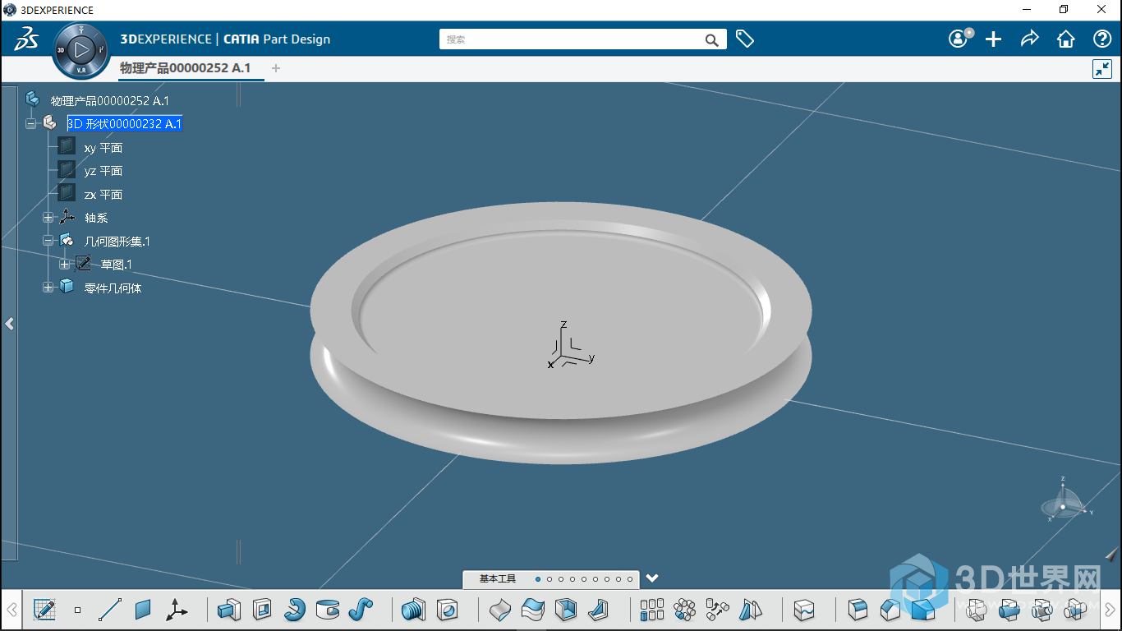The height and width of the screenshot is (631, 1122).
Task: Collapse the left side panel arrow
Action: 9,324
